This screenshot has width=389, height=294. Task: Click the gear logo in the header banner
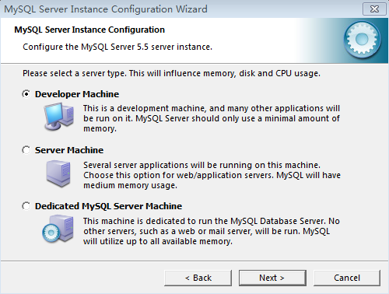click(363, 40)
